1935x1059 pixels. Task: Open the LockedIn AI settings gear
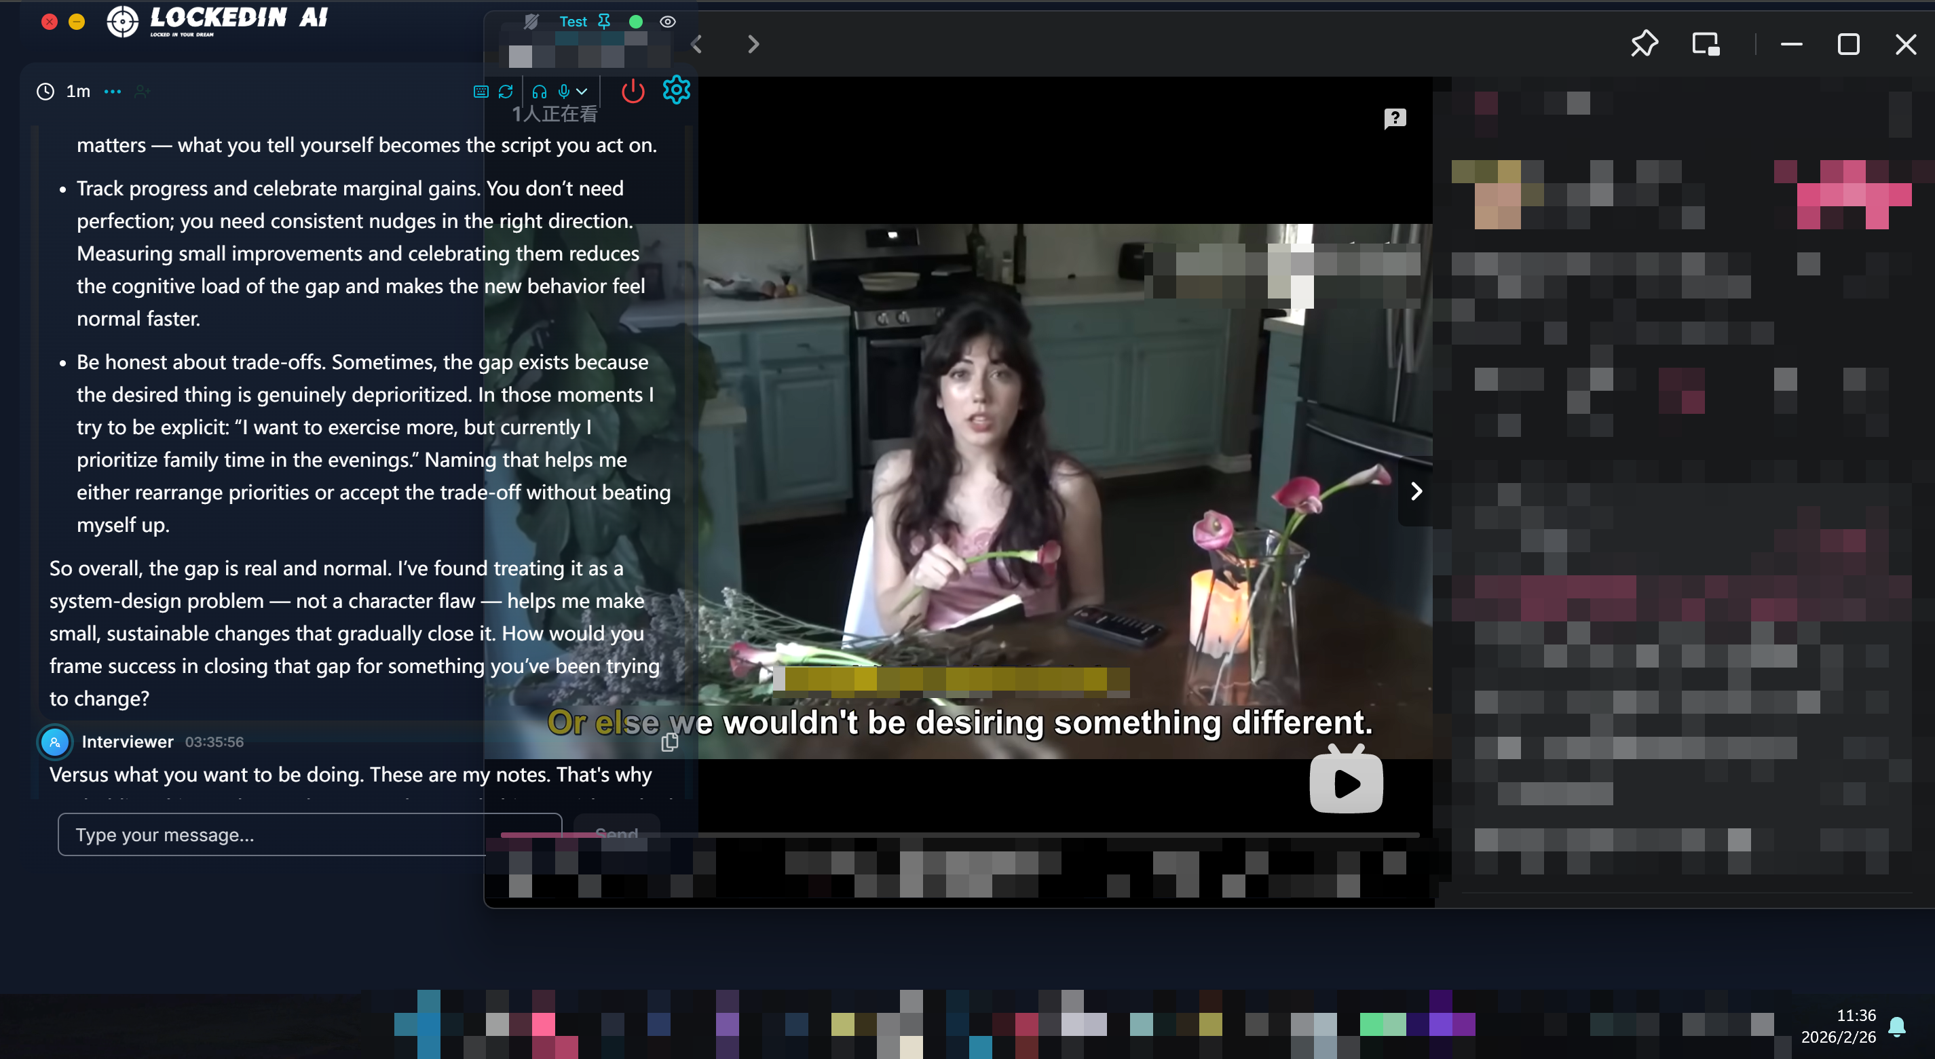click(x=675, y=90)
